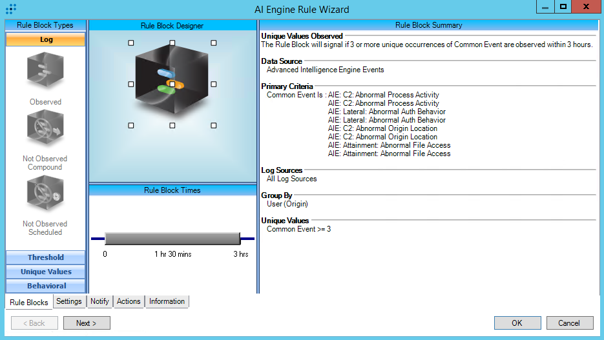Click the Rule Block Times range bar
Image resolution: width=604 pixels, height=340 pixels.
pyautogui.click(x=172, y=239)
